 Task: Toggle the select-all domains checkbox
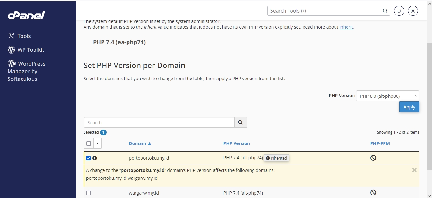(x=89, y=143)
